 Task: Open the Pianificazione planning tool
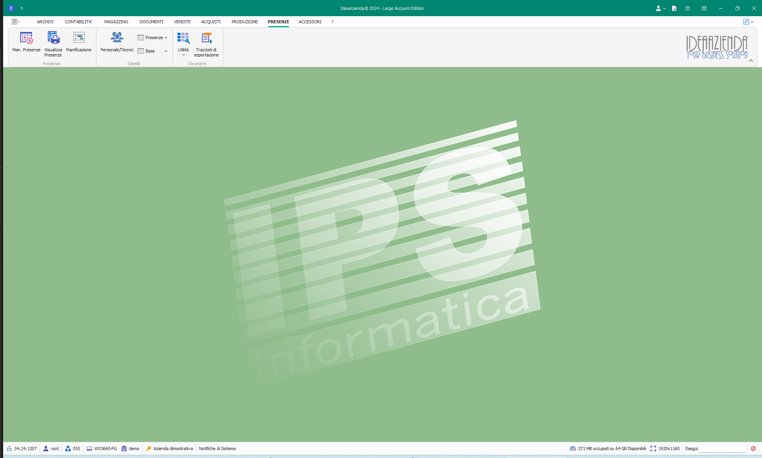point(79,42)
